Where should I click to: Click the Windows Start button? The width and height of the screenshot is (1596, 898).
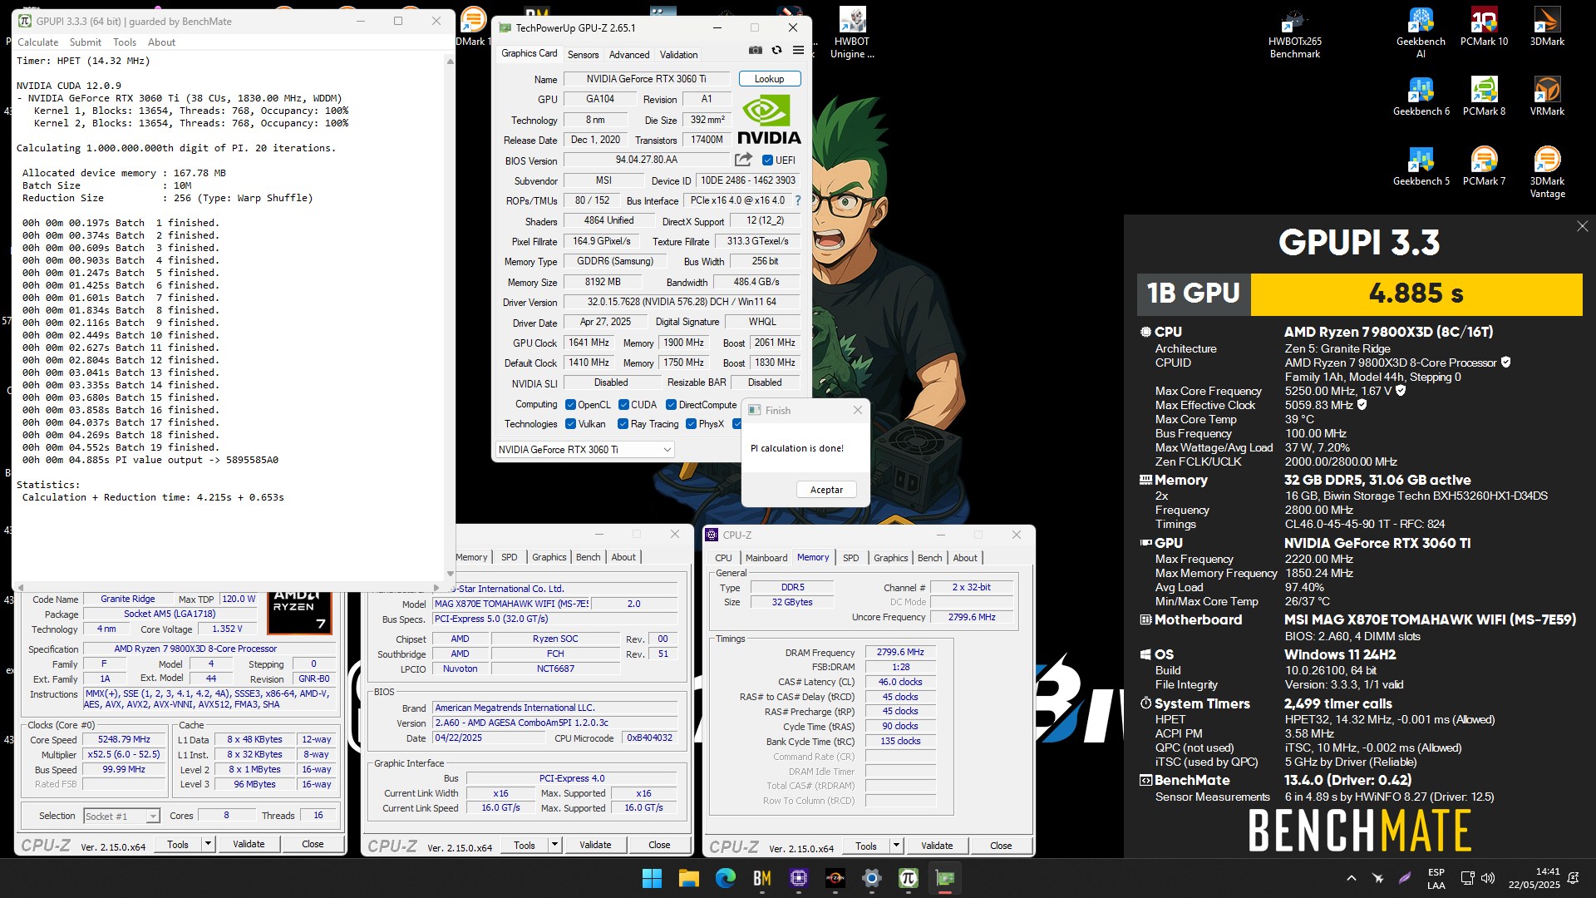(653, 878)
